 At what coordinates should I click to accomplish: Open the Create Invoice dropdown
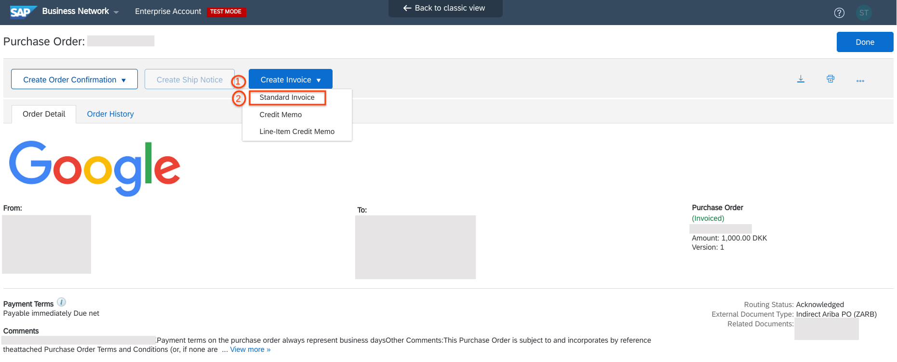point(291,80)
